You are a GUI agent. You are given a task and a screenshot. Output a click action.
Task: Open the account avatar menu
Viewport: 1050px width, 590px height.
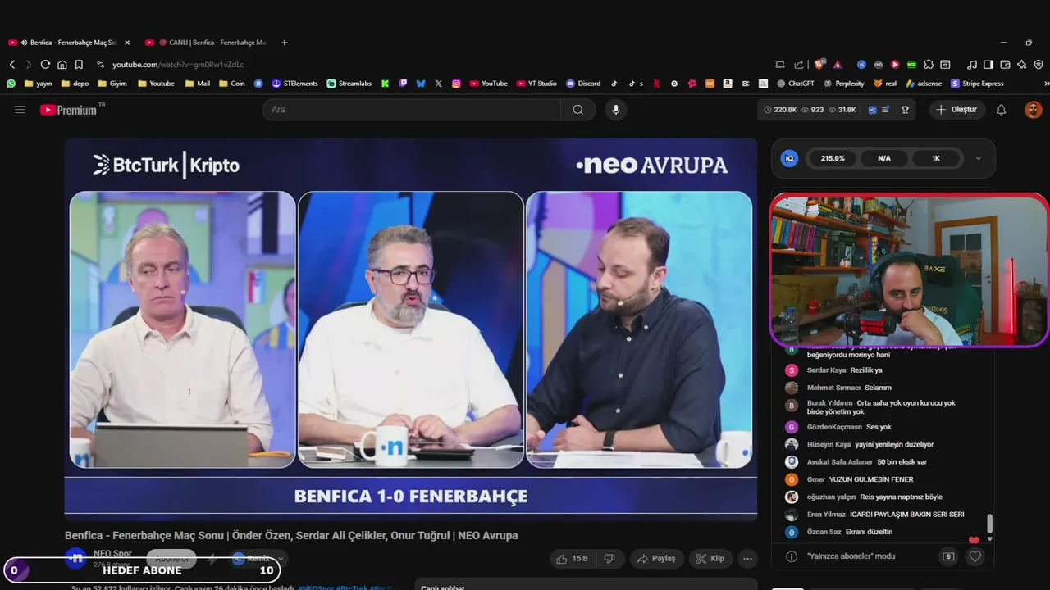1034,110
